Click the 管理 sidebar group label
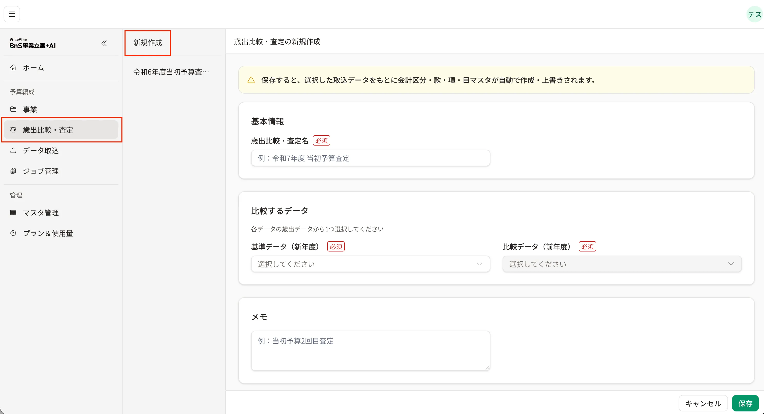 click(x=16, y=195)
